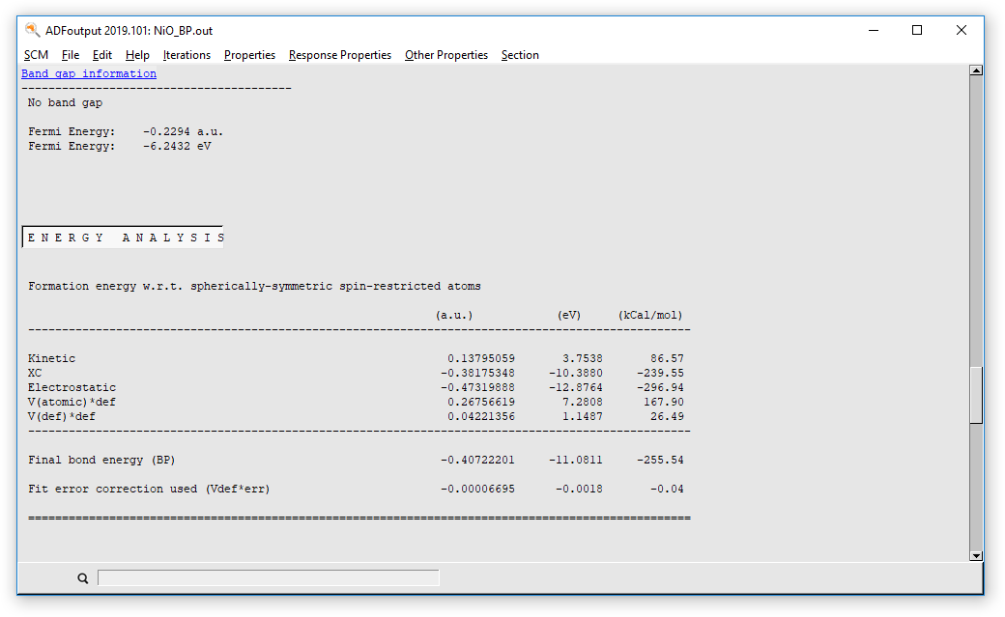Open the Edit menu
Screen dimensions: 1005x617
tap(101, 55)
